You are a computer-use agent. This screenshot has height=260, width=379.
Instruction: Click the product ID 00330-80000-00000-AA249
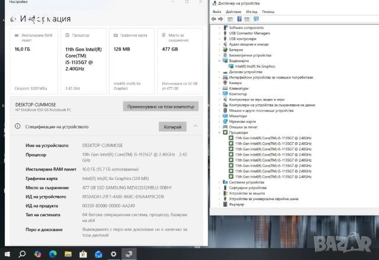[108, 206]
